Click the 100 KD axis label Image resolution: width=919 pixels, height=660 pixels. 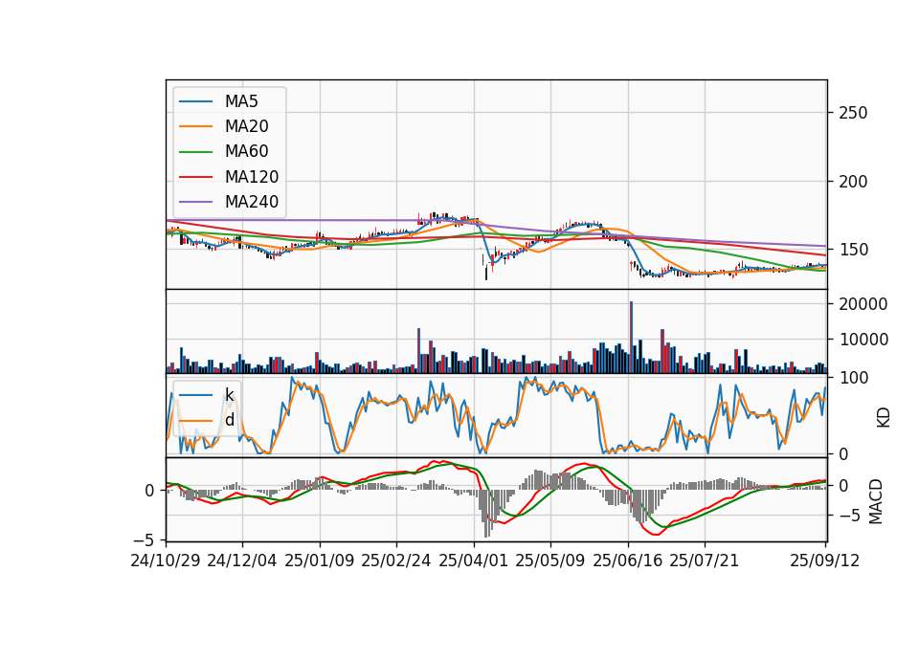853,378
